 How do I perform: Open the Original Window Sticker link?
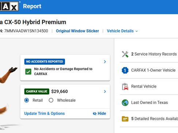[77, 31]
